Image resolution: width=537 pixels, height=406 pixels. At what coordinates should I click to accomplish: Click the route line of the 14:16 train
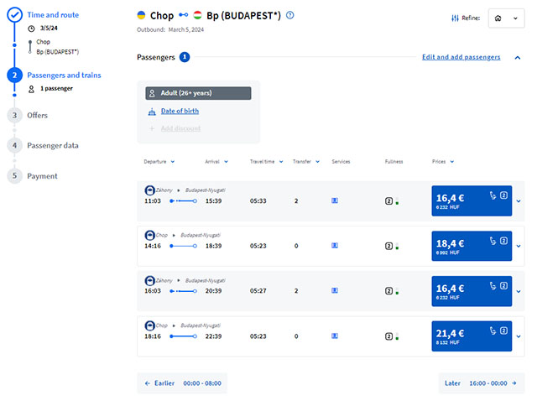(183, 246)
